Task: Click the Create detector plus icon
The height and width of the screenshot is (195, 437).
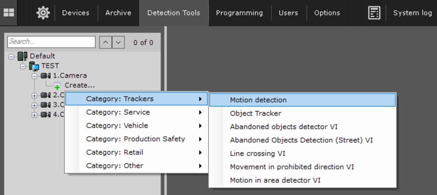Action: tap(57, 86)
